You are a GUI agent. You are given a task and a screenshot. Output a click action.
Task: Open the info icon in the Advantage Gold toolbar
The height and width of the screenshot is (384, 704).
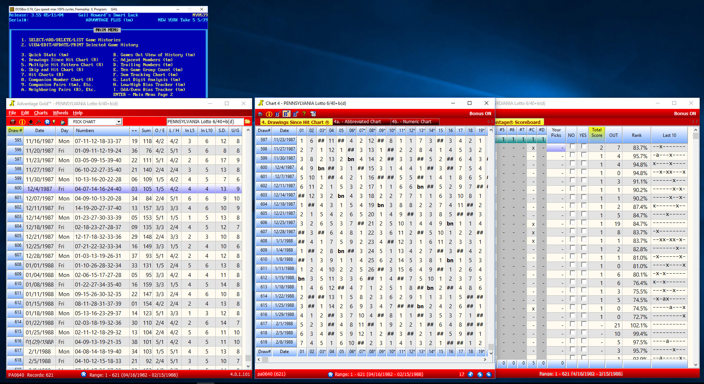(22, 122)
